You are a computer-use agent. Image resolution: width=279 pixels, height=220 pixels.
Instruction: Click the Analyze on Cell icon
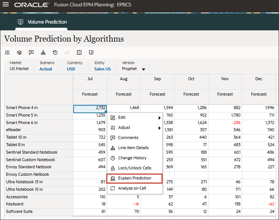pos(113,189)
